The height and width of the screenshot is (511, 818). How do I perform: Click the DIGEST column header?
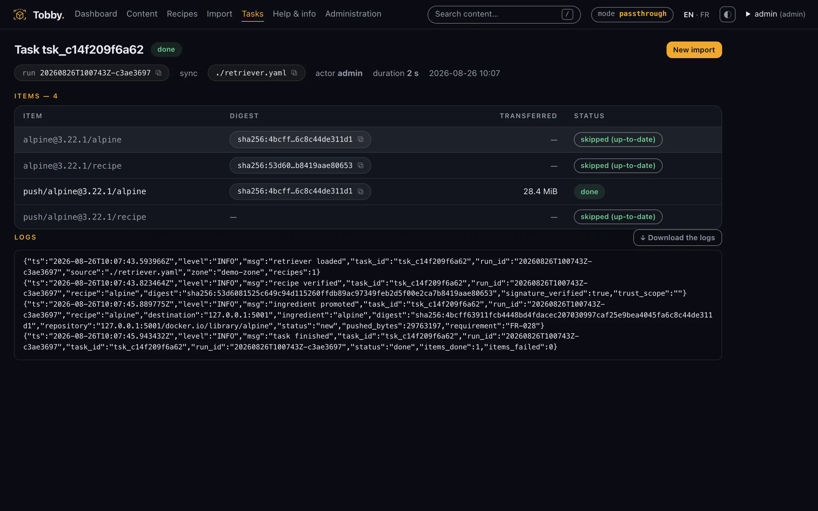click(244, 116)
